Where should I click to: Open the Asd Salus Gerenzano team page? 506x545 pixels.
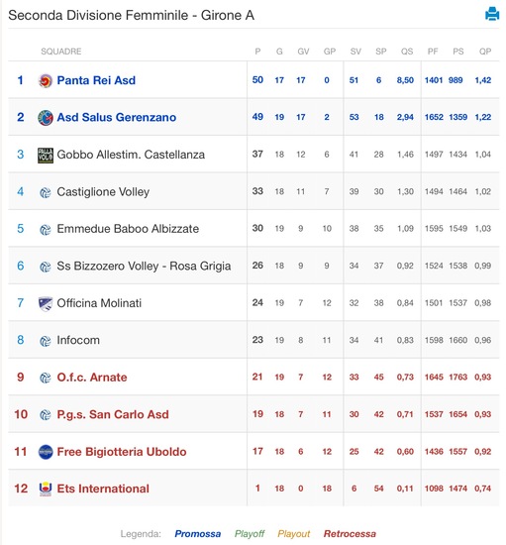click(x=116, y=117)
